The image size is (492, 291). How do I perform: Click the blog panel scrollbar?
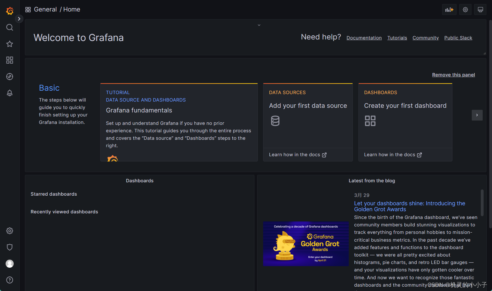point(482,203)
